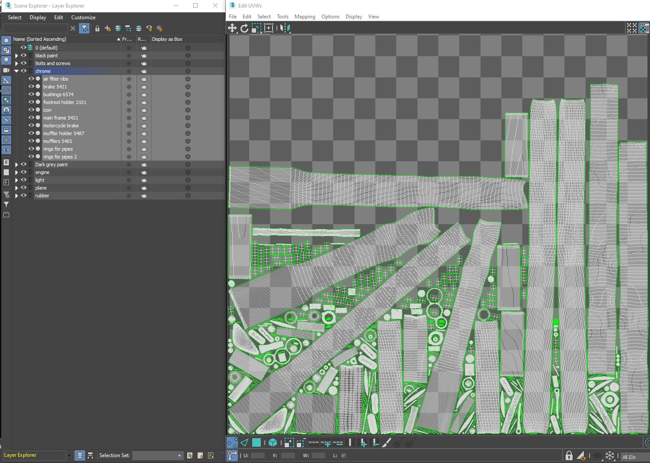
Task: Sort by Name column header
Action: point(67,39)
